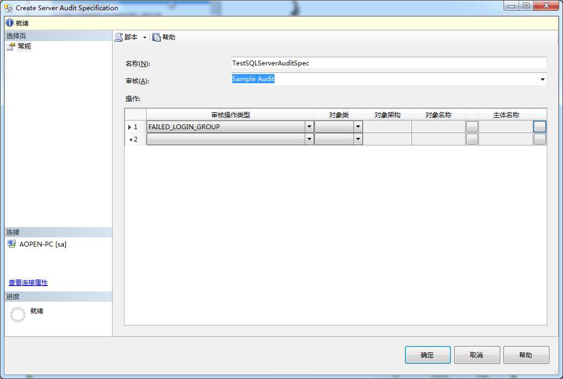Confirm with the 确定 button

coord(428,355)
